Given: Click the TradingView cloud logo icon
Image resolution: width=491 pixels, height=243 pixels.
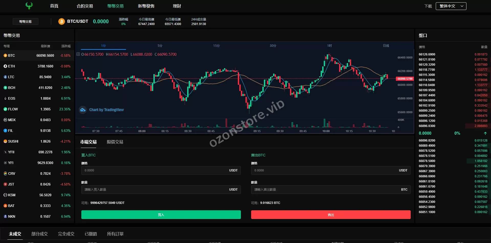Looking at the screenshot, I should (x=83, y=110).
